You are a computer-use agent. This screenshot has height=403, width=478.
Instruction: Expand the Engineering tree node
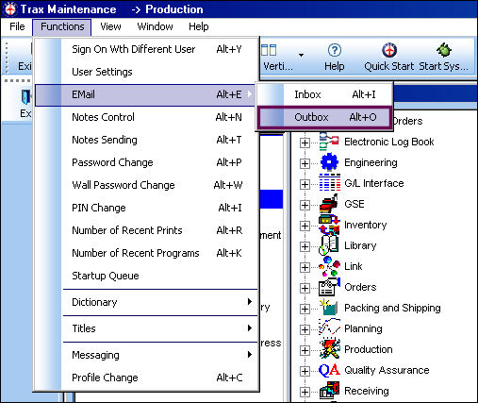point(305,163)
